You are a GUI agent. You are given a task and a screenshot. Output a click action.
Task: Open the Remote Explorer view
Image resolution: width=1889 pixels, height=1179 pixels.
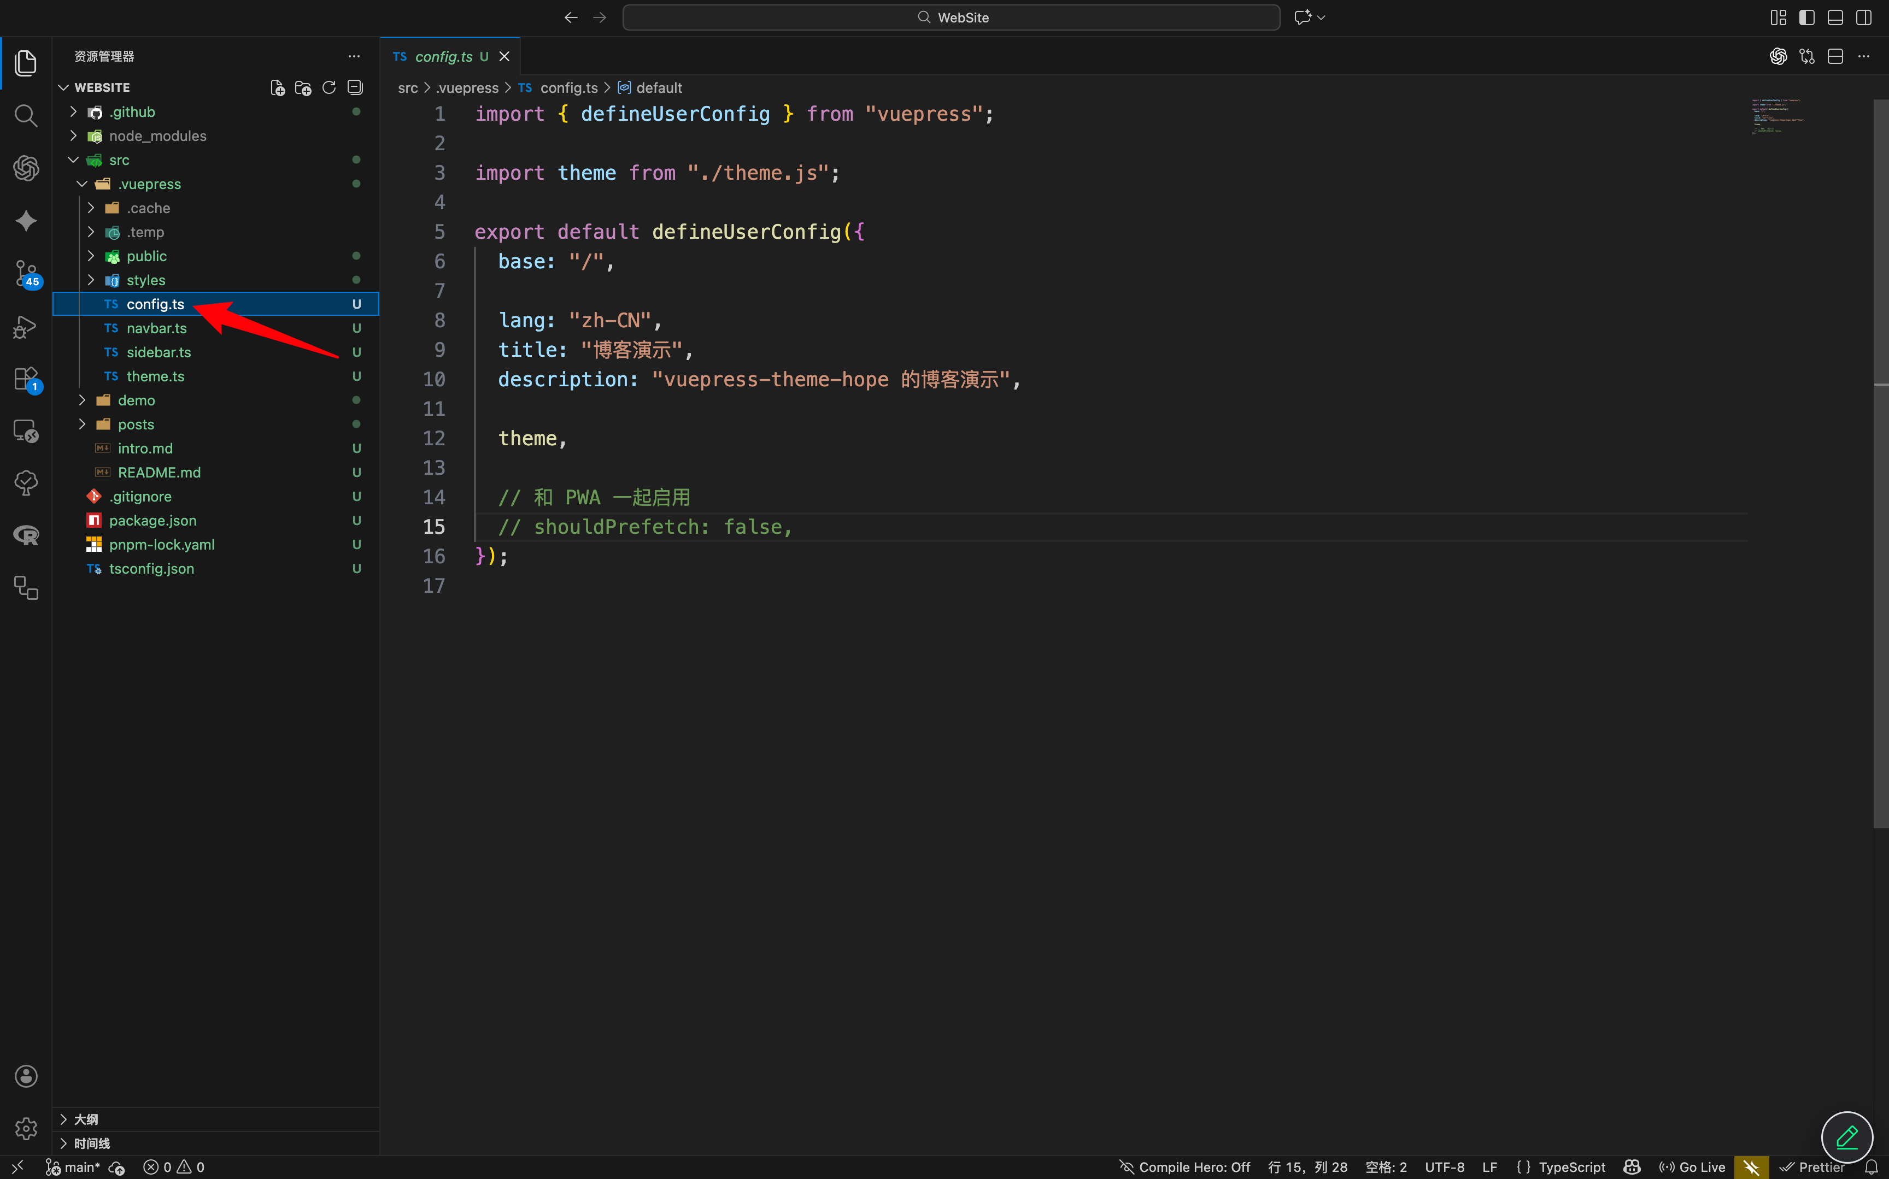click(x=26, y=431)
